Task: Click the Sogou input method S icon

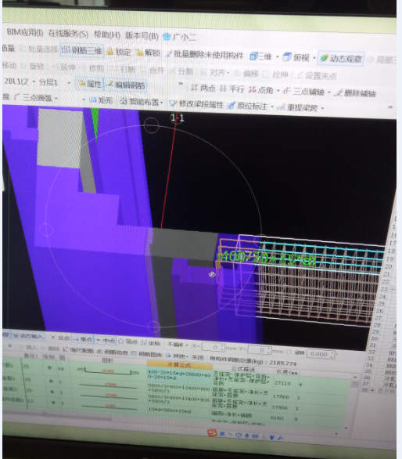Action: [x=212, y=432]
